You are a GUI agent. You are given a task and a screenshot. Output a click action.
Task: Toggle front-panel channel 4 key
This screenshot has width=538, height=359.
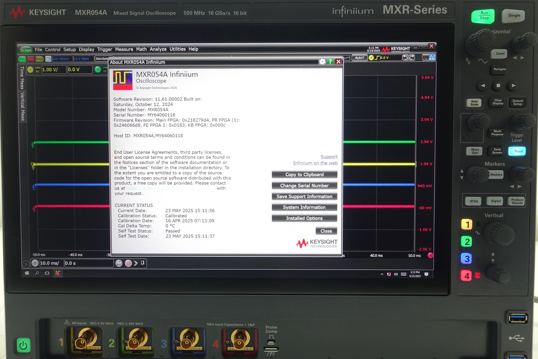[x=466, y=276]
